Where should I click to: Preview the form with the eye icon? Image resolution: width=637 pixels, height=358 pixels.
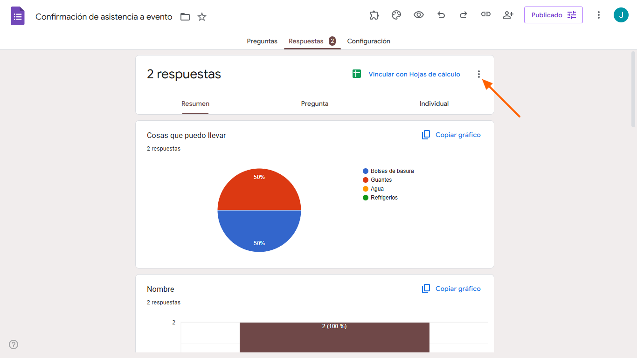coord(419,15)
